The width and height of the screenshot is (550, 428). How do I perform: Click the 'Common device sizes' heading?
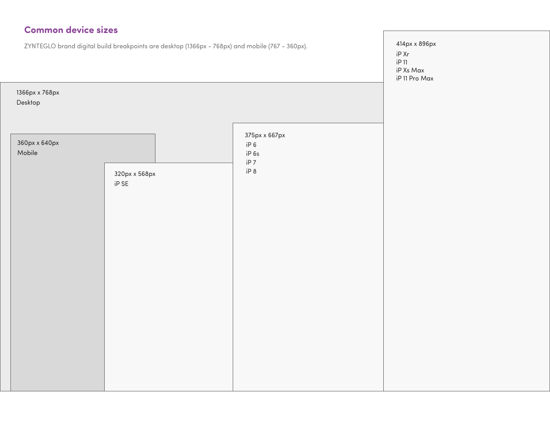point(71,30)
